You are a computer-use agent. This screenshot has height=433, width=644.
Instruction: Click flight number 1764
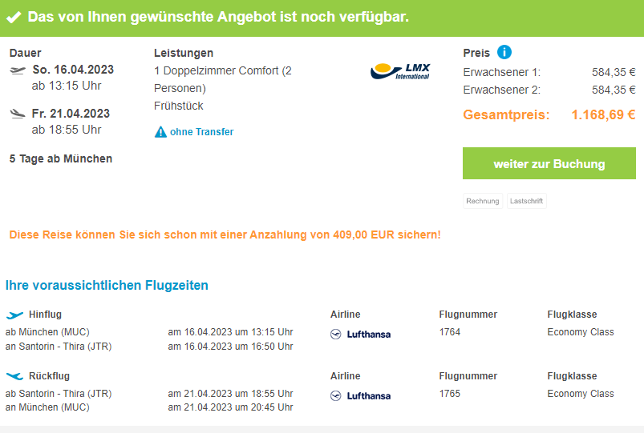point(450,332)
